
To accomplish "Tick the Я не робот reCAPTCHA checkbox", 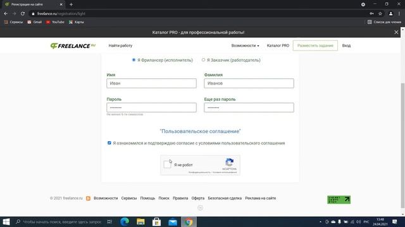I will (167, 165).
